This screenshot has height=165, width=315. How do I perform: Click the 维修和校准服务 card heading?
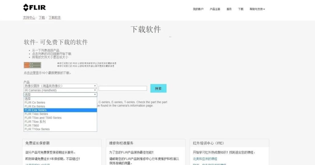pyautogui.click(x=121, y=143)
